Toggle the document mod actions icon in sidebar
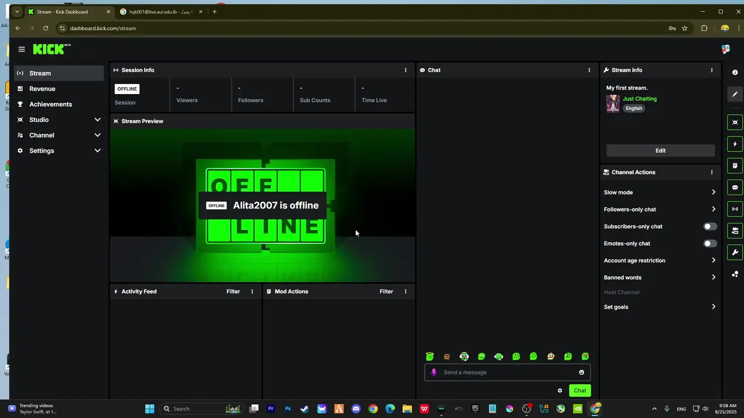 [735, 165]
